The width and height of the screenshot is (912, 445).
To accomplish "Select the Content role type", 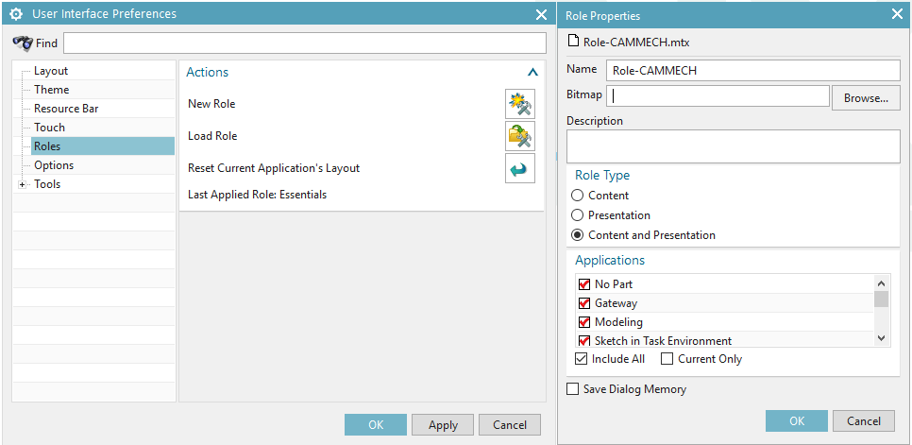I will click(578, 196).
